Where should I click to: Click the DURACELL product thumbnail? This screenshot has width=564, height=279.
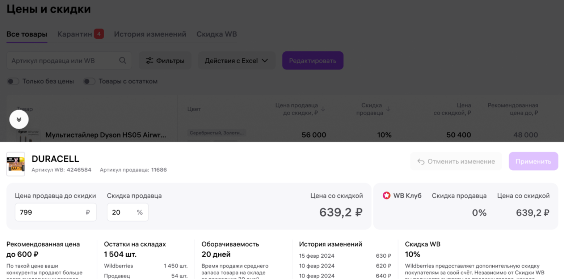tap(16, 164)
